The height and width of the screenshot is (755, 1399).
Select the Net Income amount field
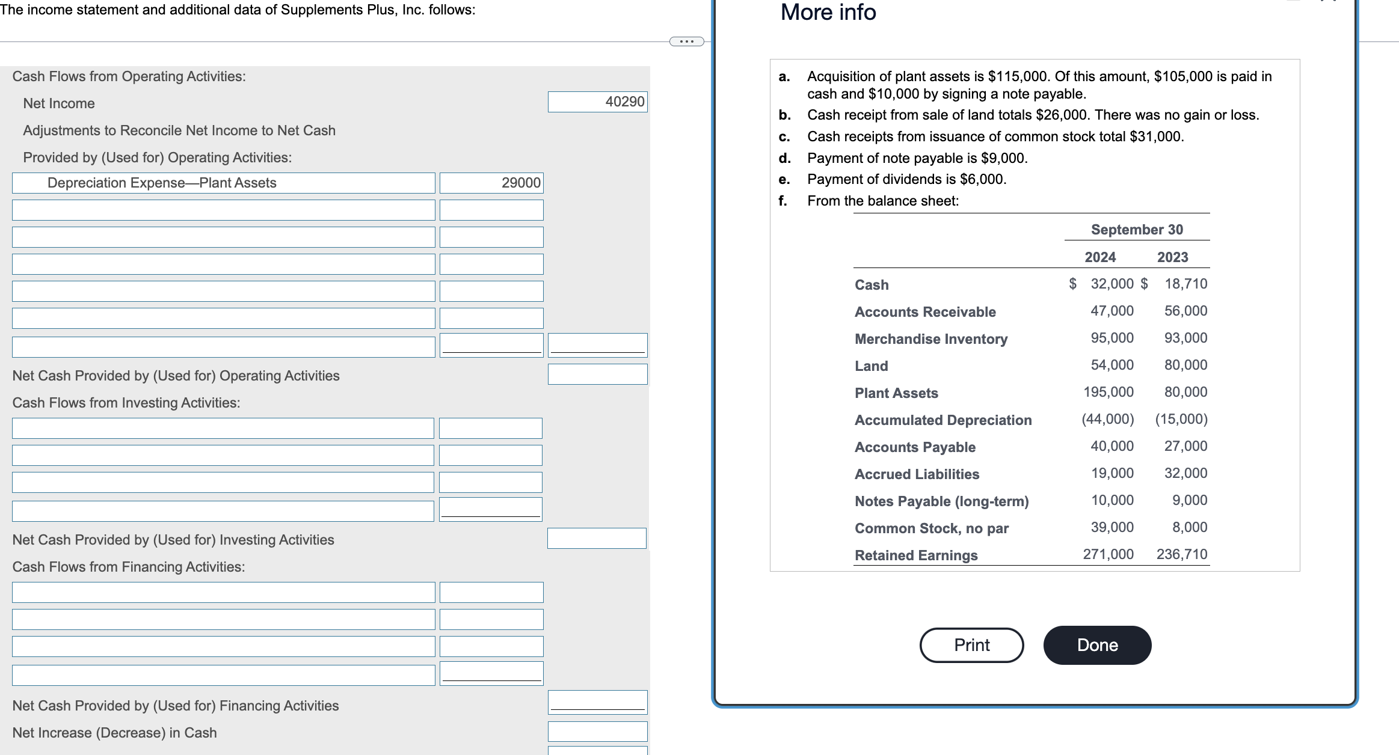click(x=597, y=102)
